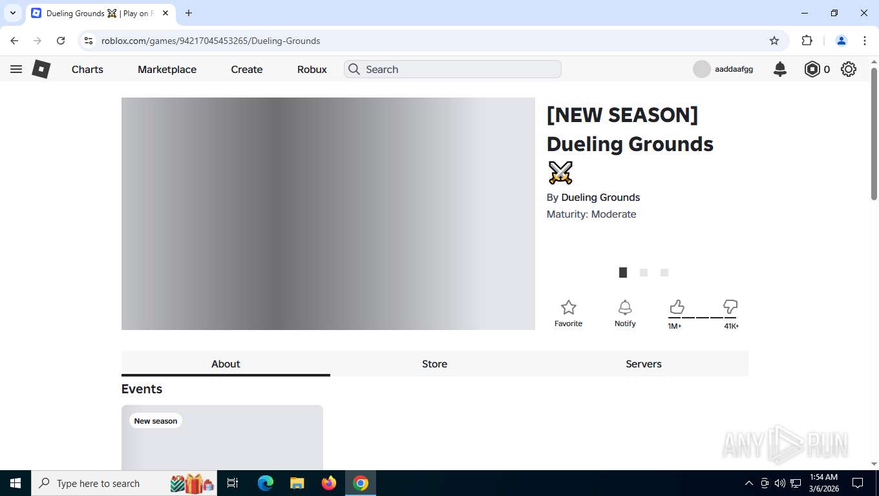The image size is (879, 496).
Task: Open the Roblox settings gear
Action: pos(849,69)
